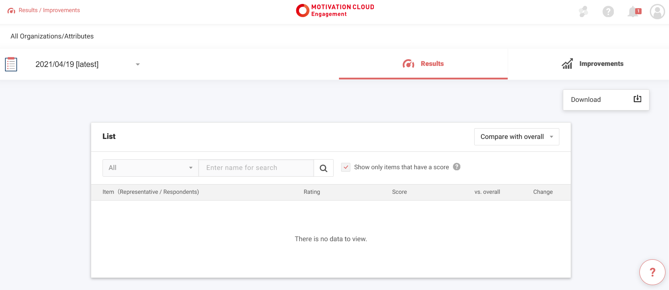Switch to the Improvements tab
This screenshot has height=290, width=669.
tap(592, 64)
